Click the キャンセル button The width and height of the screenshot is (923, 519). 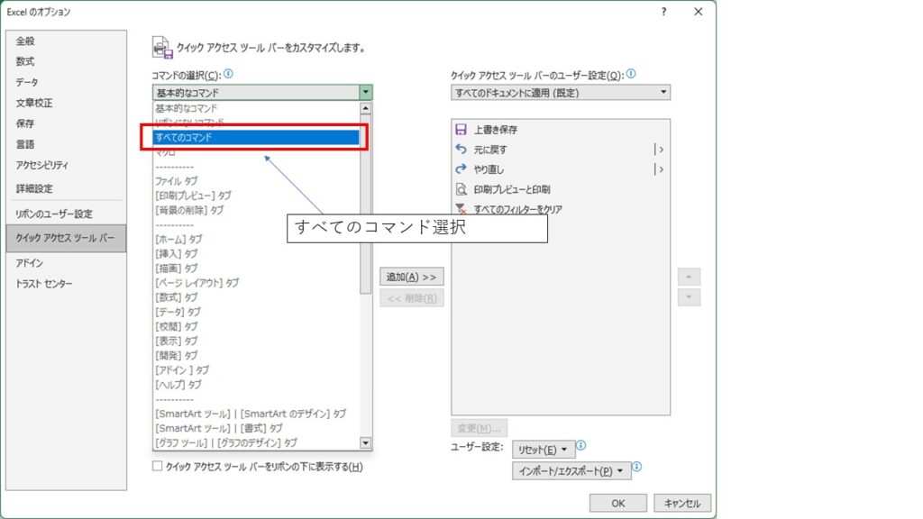point(682,503)
